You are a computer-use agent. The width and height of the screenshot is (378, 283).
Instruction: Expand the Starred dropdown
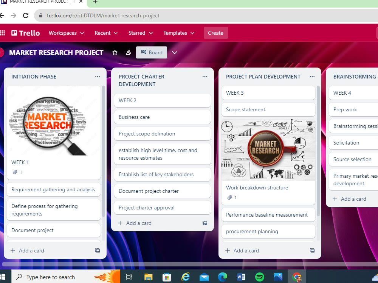coord(141,33)
